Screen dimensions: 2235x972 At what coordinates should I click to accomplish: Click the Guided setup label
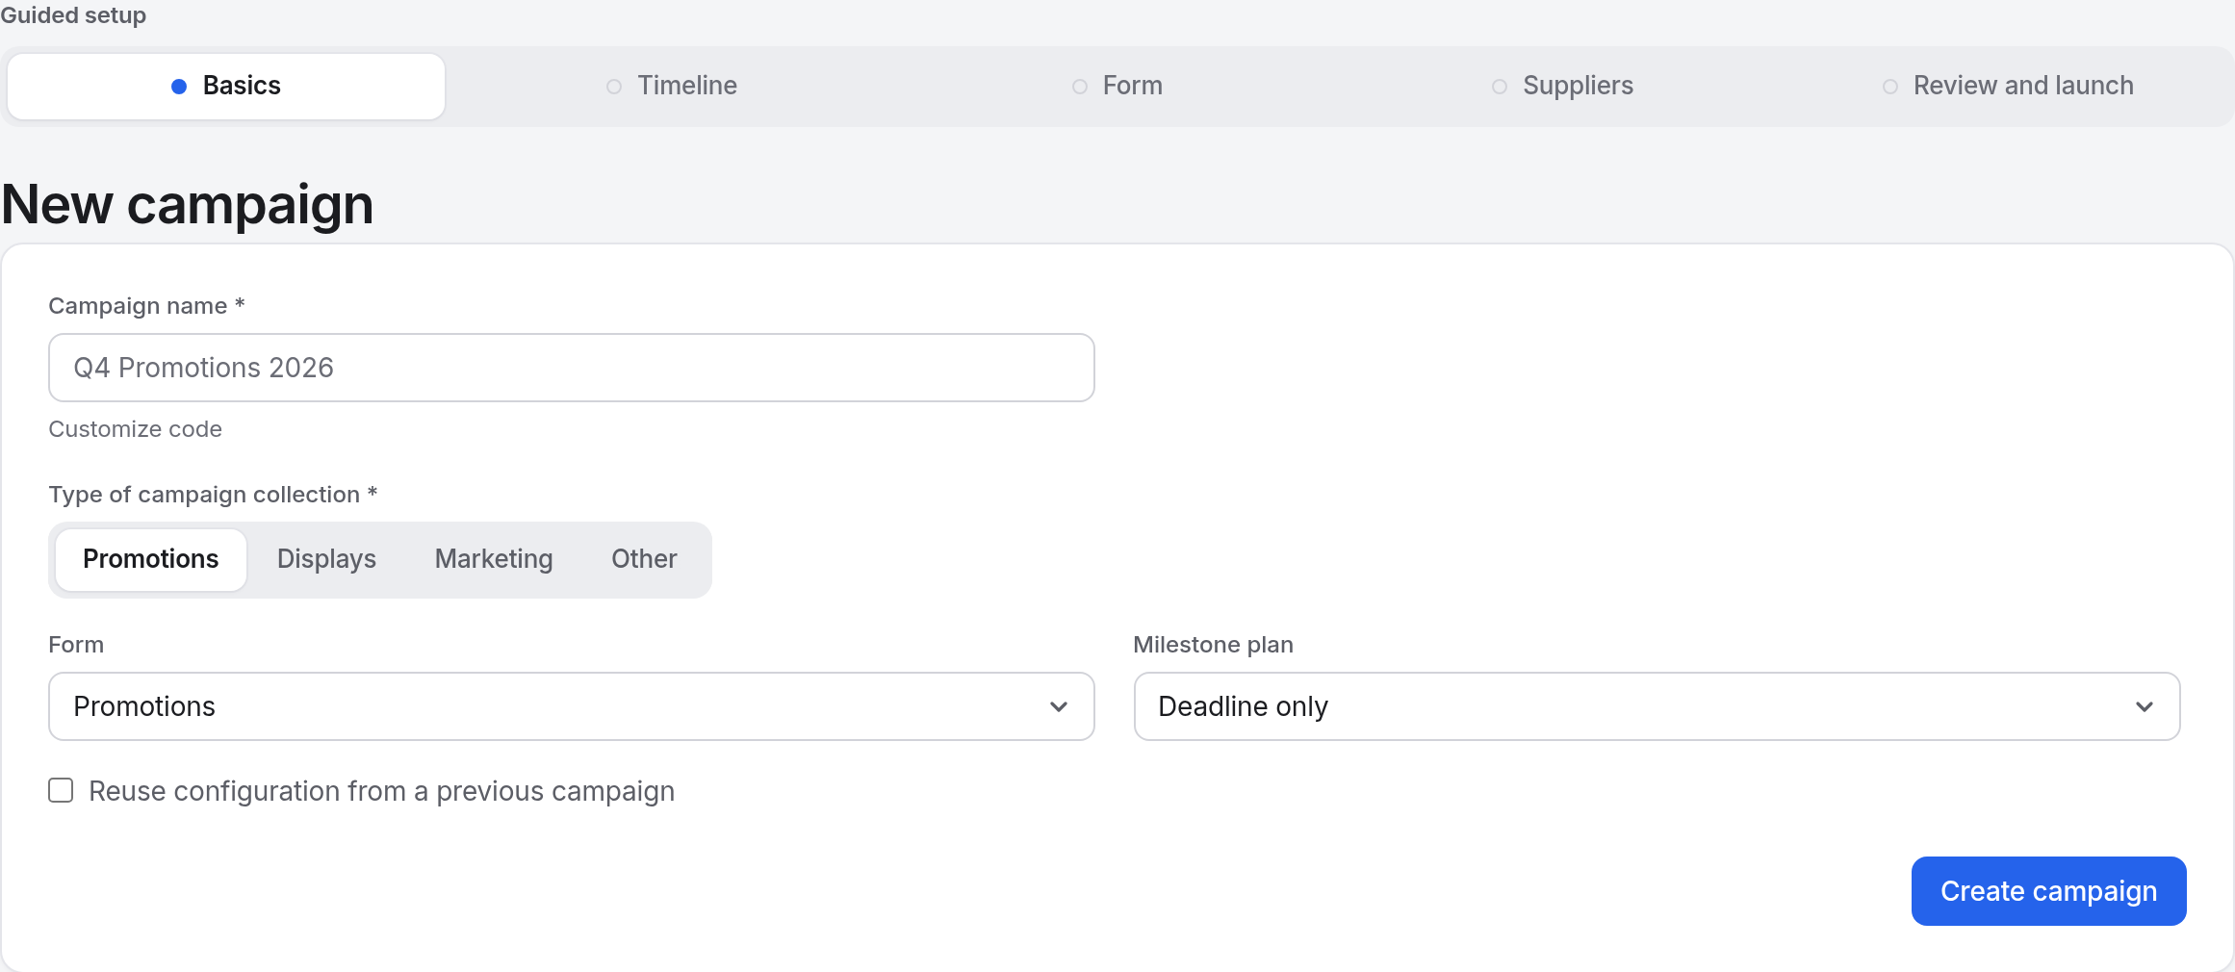pyautogui.click(x=73, y=15)
